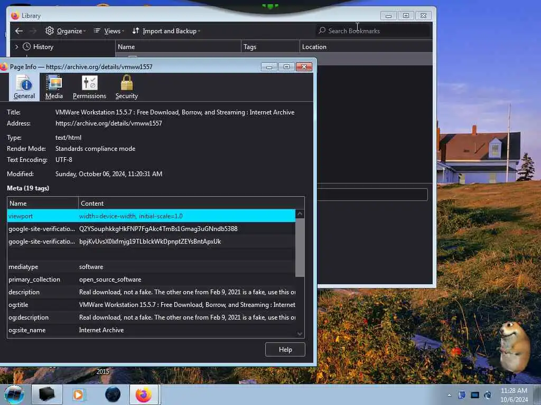The height and width of the screenshot is (405, 541).
Task: Select the primary_collection meta row
Action: [151, 279]
